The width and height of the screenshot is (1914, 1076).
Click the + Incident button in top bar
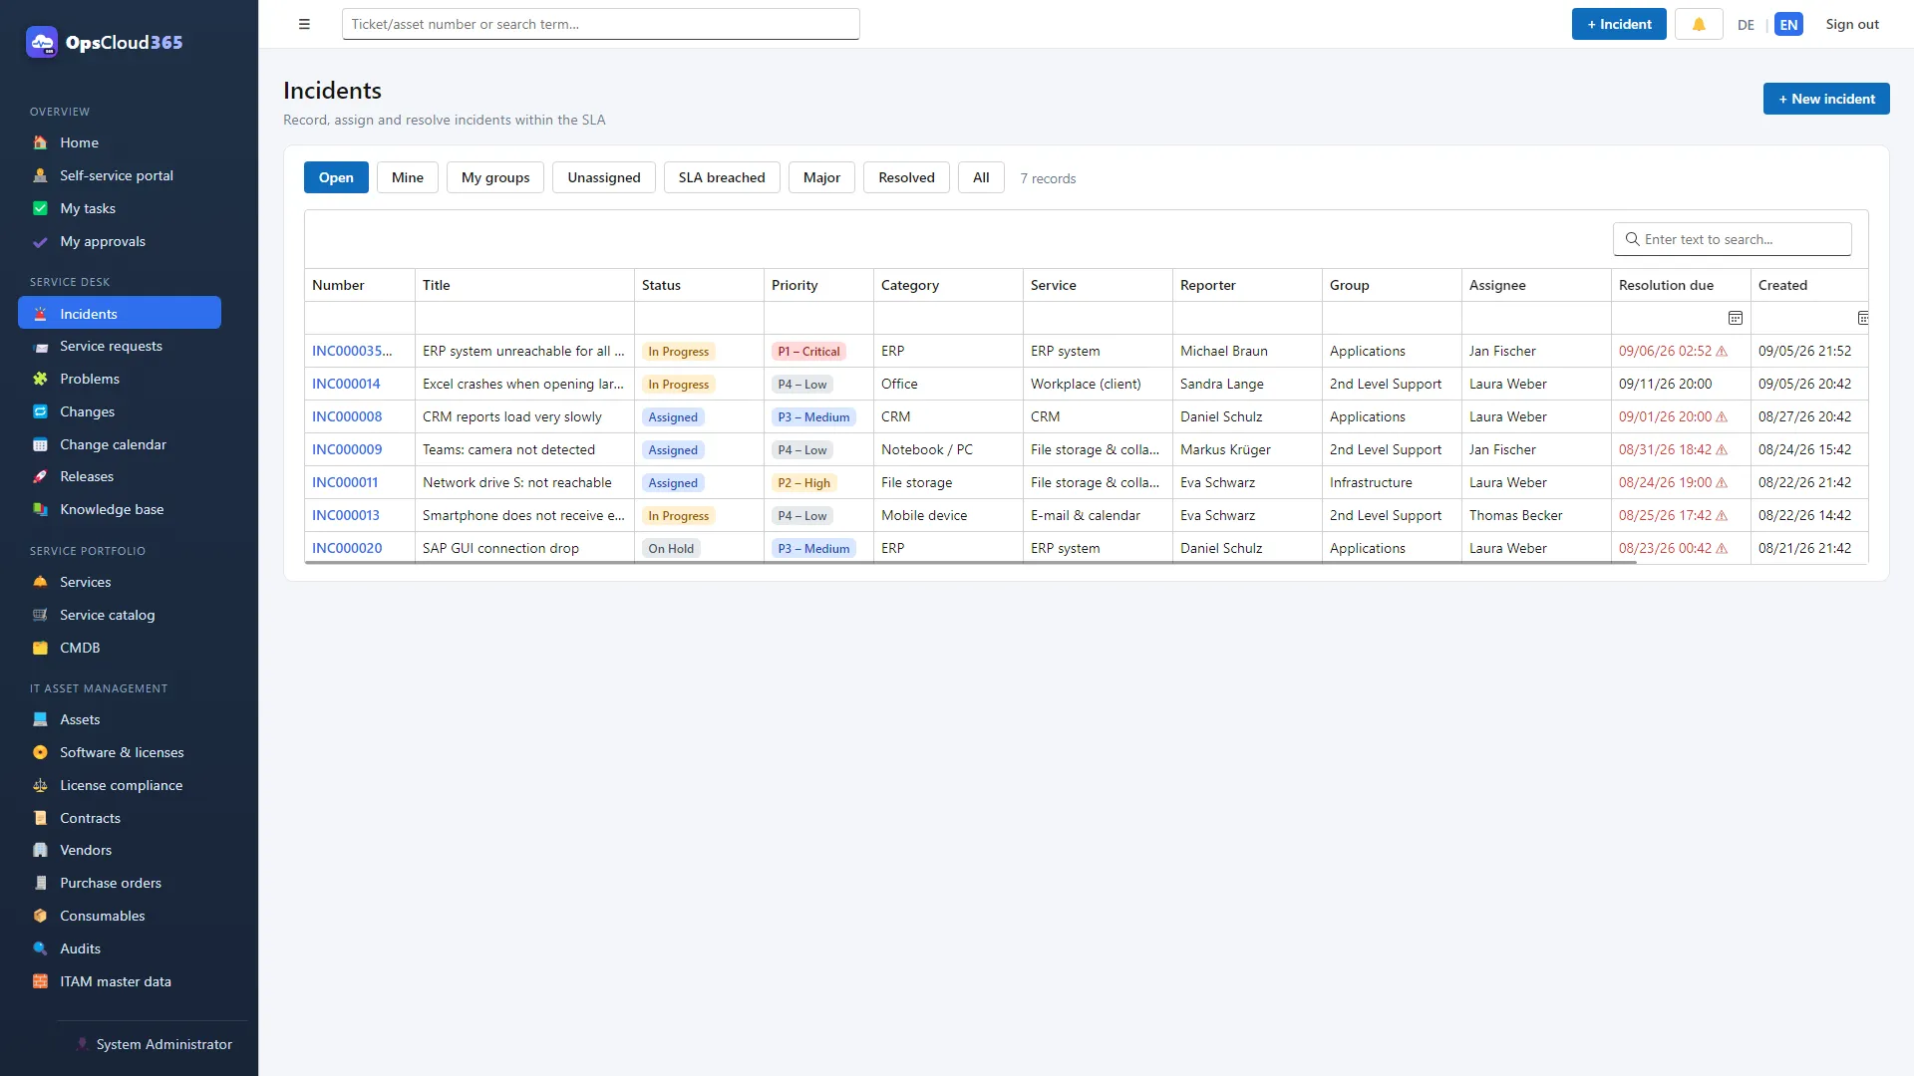(x=1619, y=24)
